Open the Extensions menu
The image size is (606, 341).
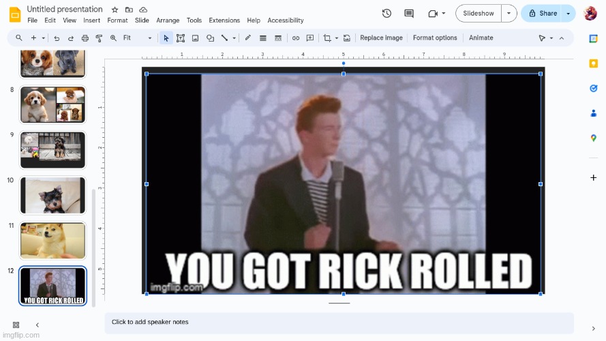click(224, 20)
